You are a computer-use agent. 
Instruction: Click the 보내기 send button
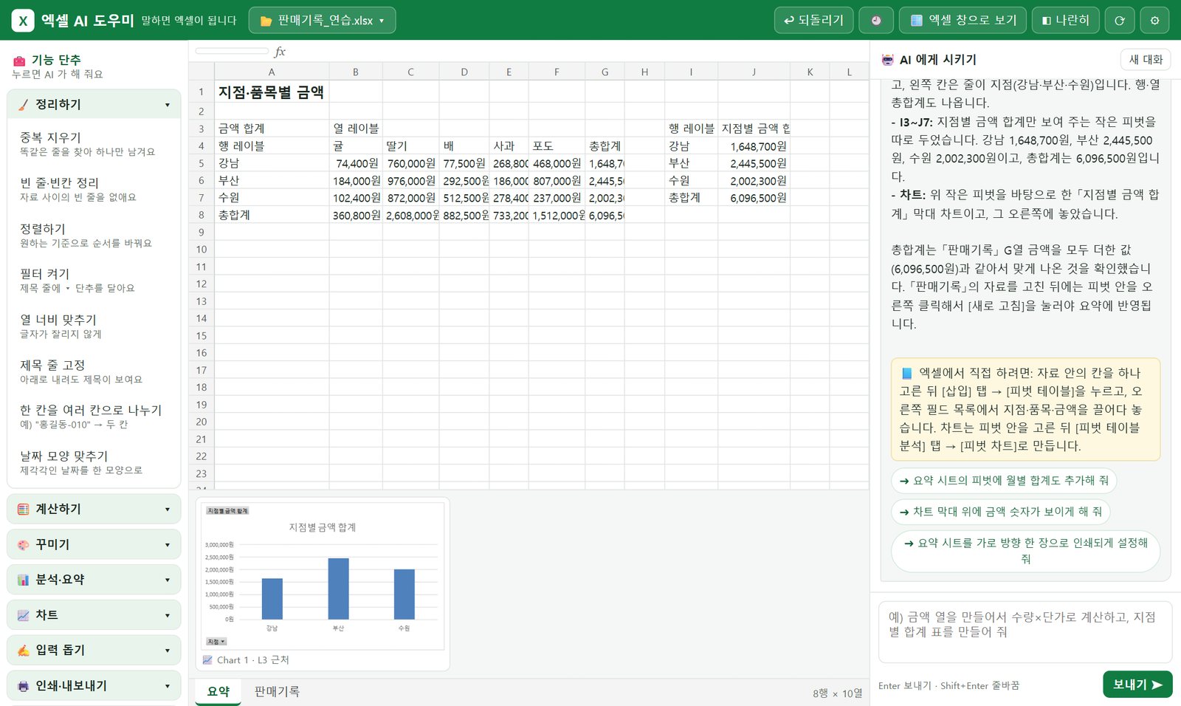point(1137,685)
